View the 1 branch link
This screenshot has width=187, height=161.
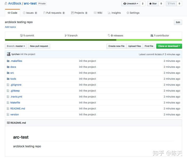[x=71, y=35]
